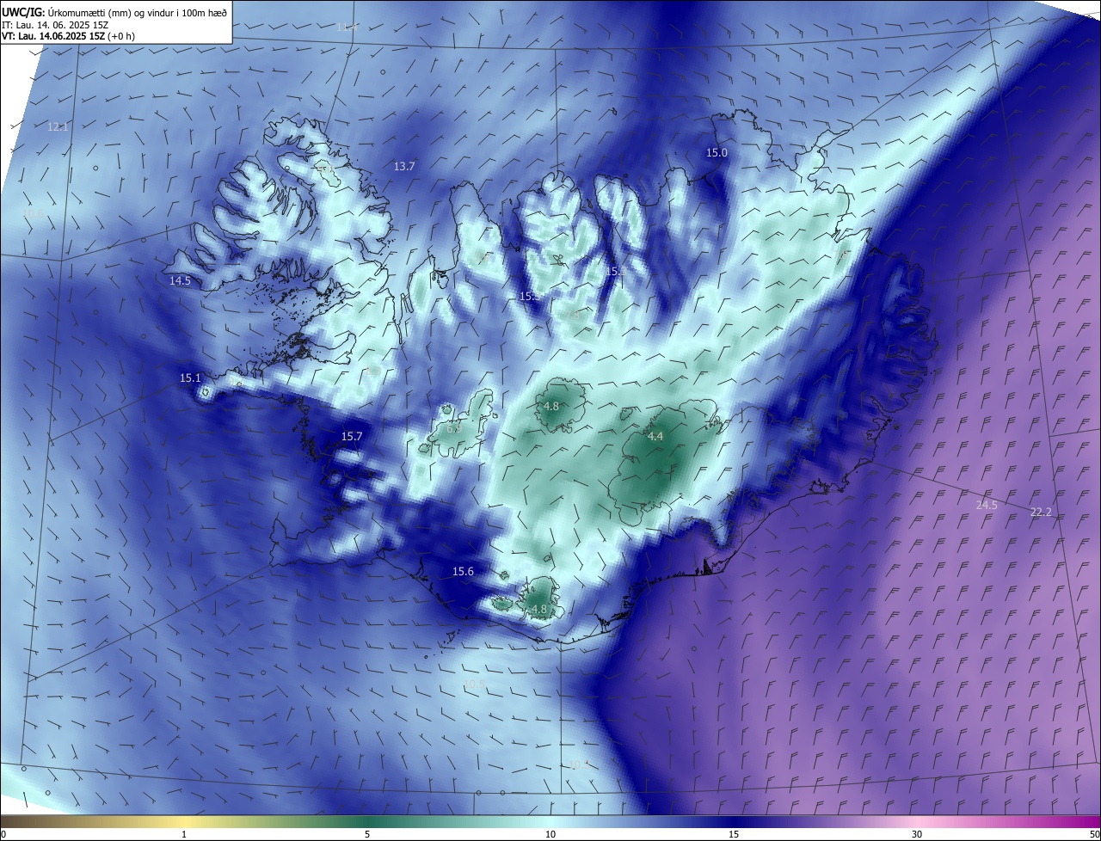The width and height of the screenshot is (1101, 841).
Task: Select the "IT: Lau. 14. 06. 2025 15Z" line
Action: pyautogui.click(x=57, y=24)
